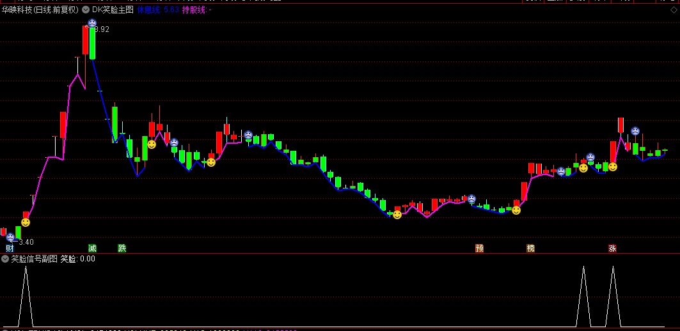This screenshot has width=680, height=331.
Task: Open dropdown next to 华映科技(日线.前复权)
Action: 86,10
